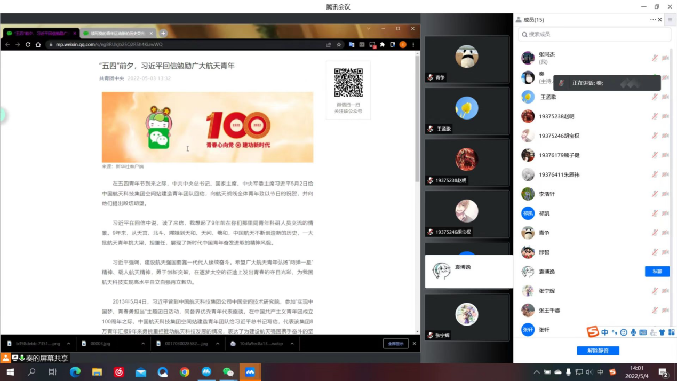Screen dimensions: 677x381
Task: Open Sogou emoji face icon
Action: coord(624,332)
